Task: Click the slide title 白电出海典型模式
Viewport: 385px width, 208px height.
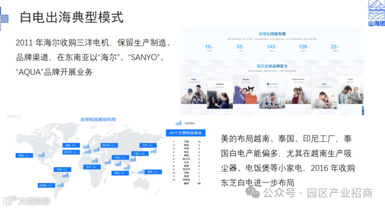Action: (x=71, y=17)
